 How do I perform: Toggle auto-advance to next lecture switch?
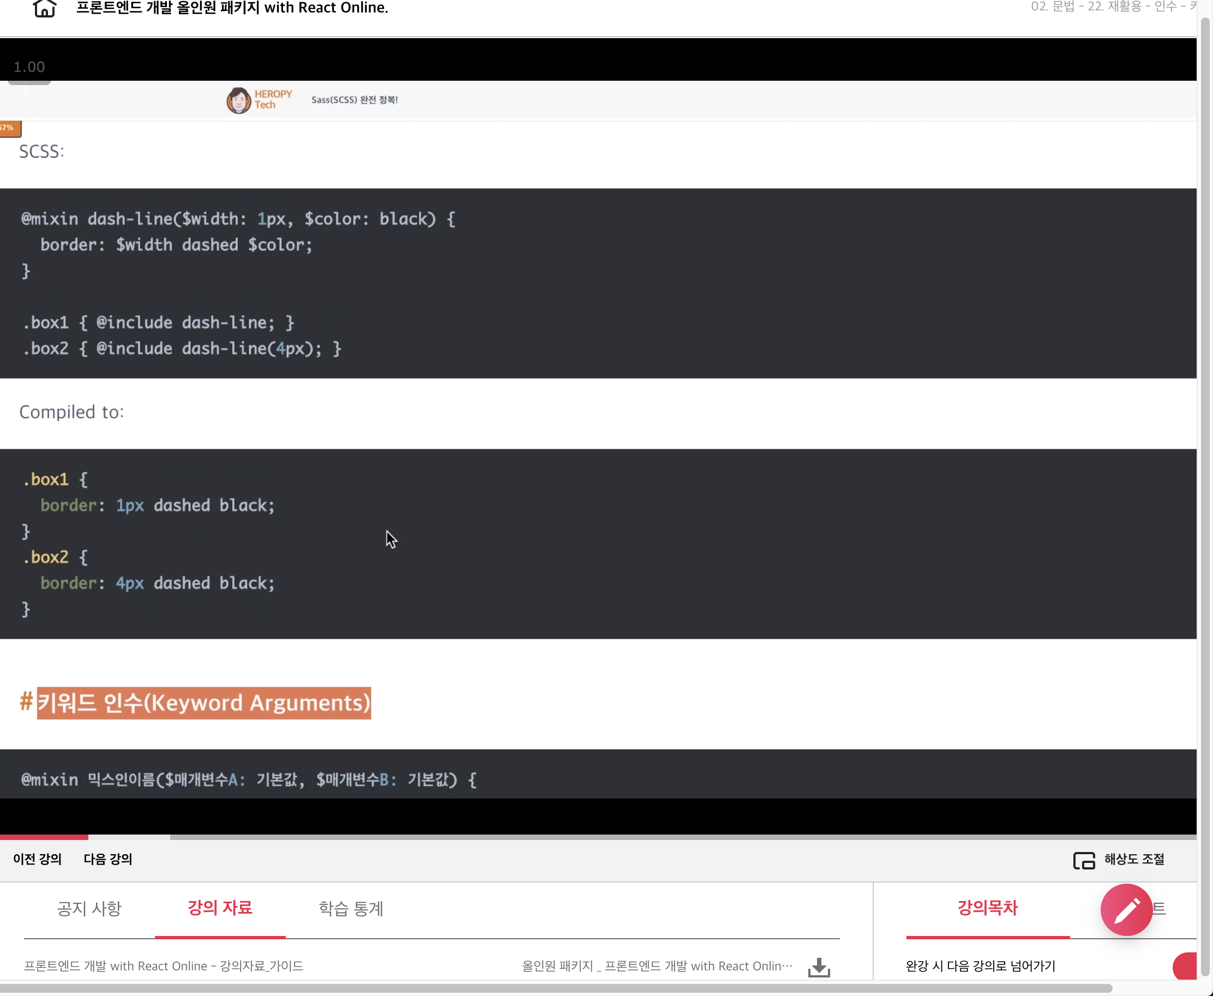1186,966
